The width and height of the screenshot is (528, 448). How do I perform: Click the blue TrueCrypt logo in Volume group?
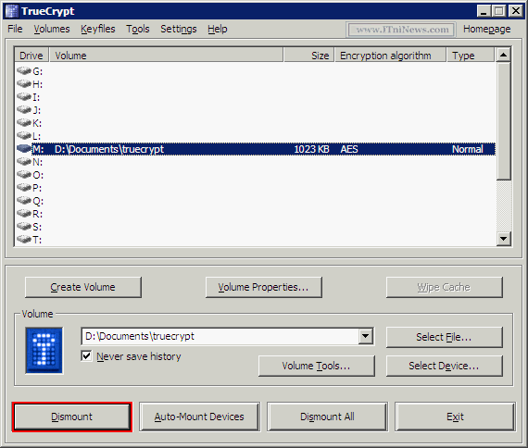click(x=44, y=351)
